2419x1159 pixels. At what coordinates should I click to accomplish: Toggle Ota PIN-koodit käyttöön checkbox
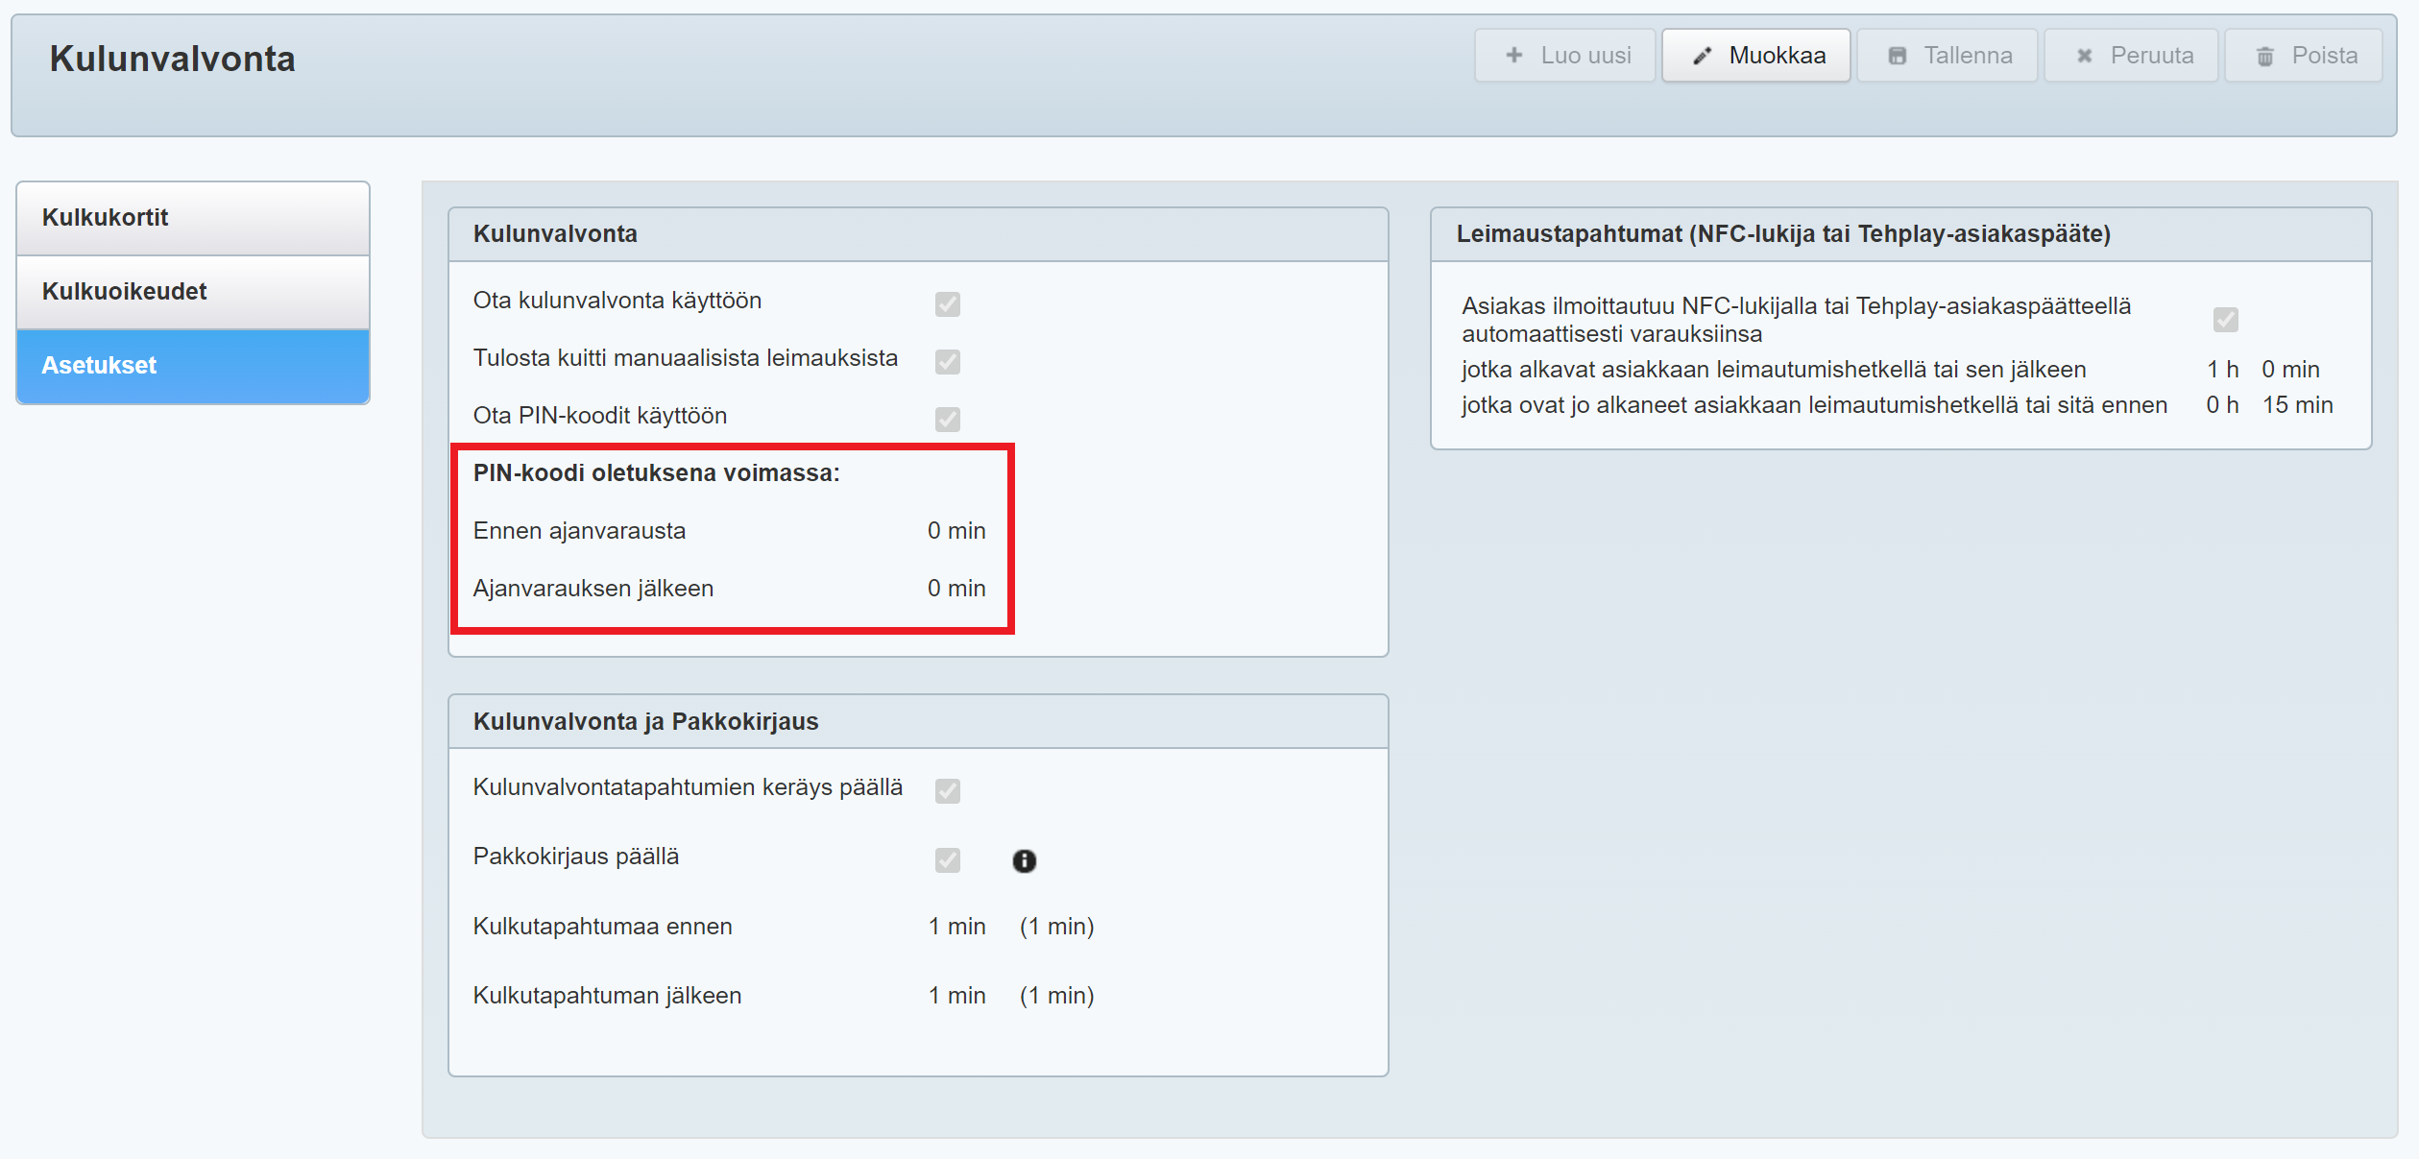click(947, 420)
